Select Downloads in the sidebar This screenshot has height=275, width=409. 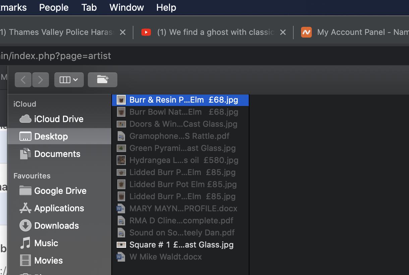pyautogui.click(x=56, y=226)
